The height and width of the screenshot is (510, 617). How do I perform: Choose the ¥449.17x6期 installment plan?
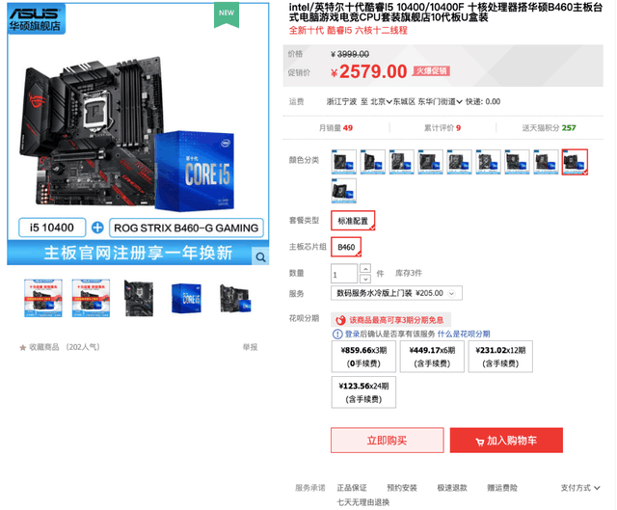click(x=432, y=357)
